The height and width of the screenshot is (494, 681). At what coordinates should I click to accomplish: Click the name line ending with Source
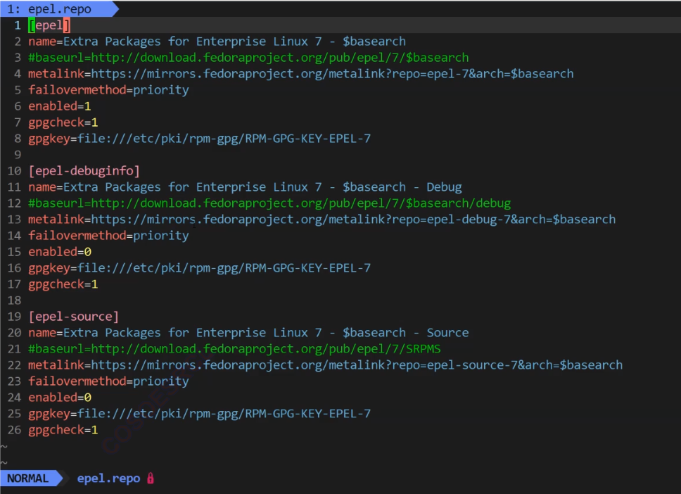coord(248,332)
